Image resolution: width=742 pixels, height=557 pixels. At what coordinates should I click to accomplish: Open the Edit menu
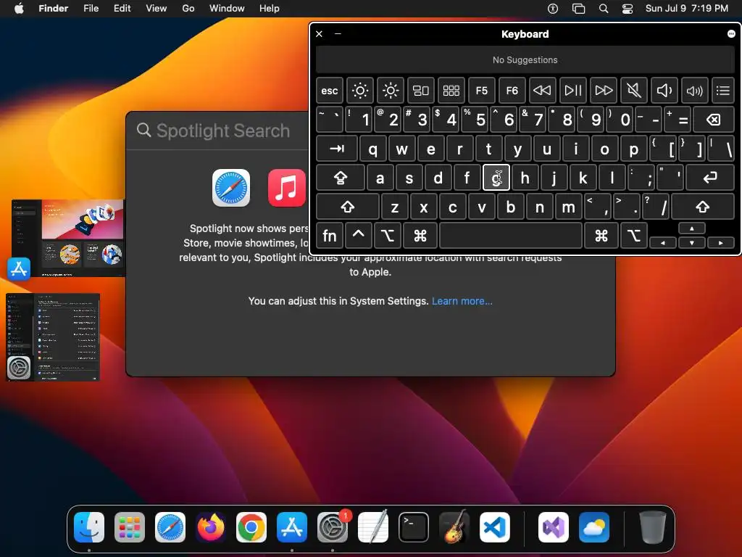[122, 9]
